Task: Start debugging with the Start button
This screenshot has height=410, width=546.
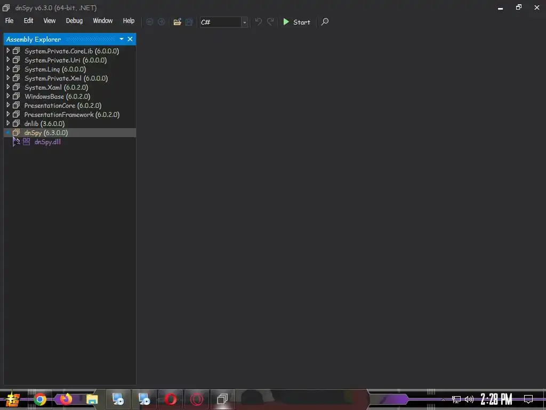Action: click(x=296, y=22)
